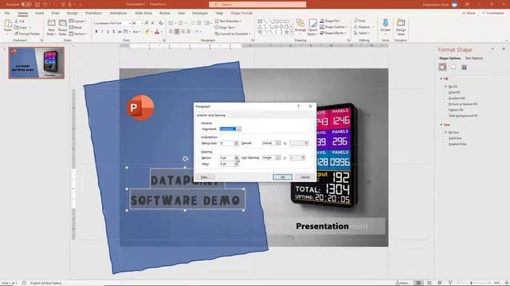Increase the font size with the large A
510x286 pixels.
click(x=147, y=23)
